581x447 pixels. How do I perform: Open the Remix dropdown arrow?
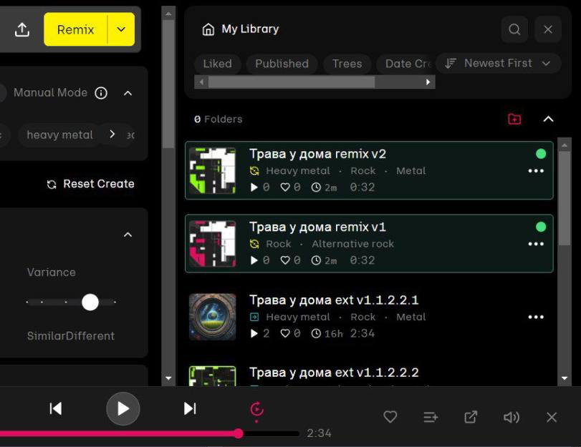tap(121, 29)
